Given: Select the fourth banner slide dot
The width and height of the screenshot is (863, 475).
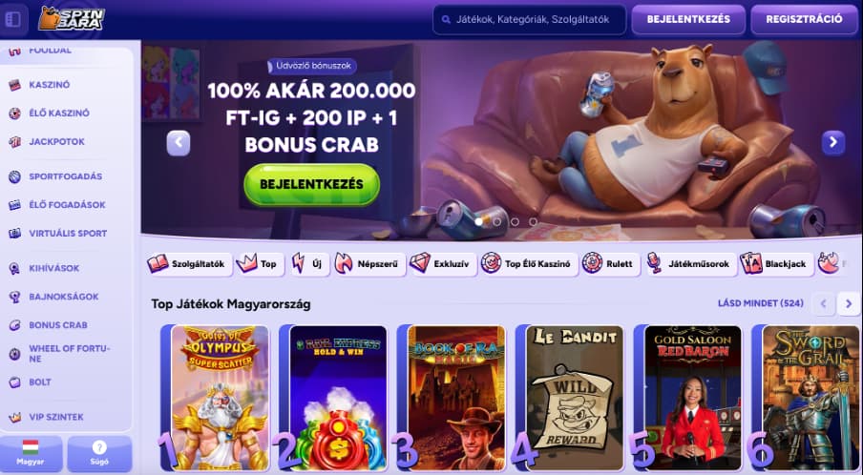Looking at the screenshot, I should [x=533, y=221].
